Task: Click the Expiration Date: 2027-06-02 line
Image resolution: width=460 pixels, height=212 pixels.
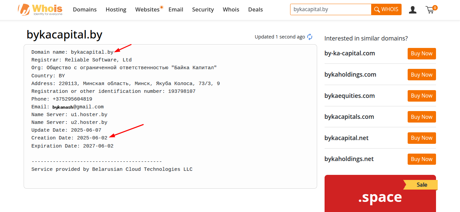Action: 72,146
